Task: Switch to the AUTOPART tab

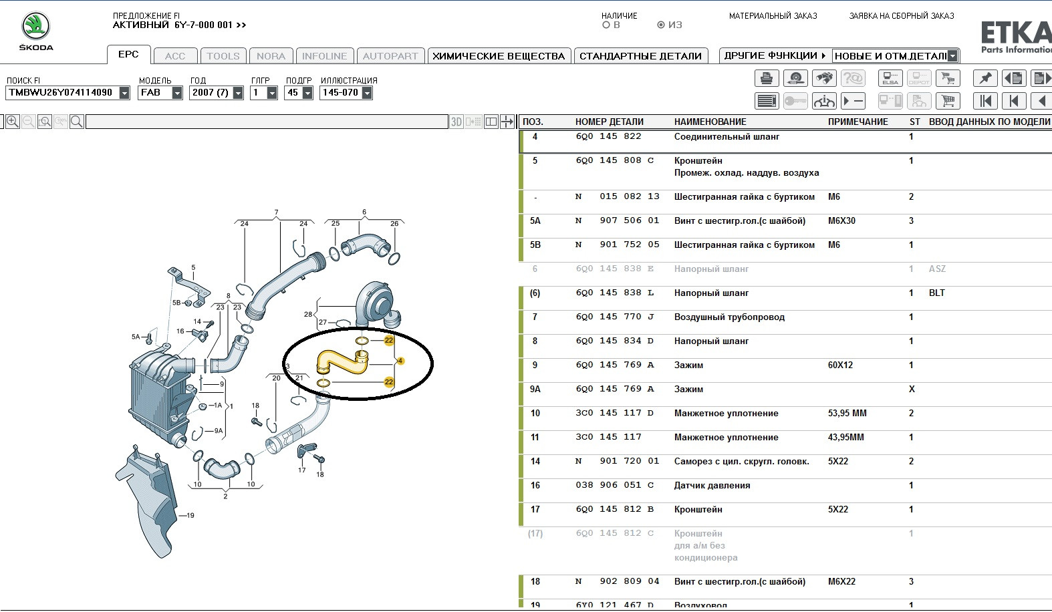Action: point(390,56)
